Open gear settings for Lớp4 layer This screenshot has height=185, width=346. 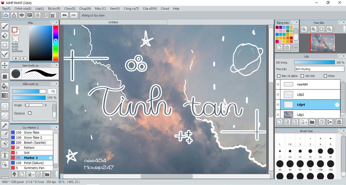tap(337, 105)
